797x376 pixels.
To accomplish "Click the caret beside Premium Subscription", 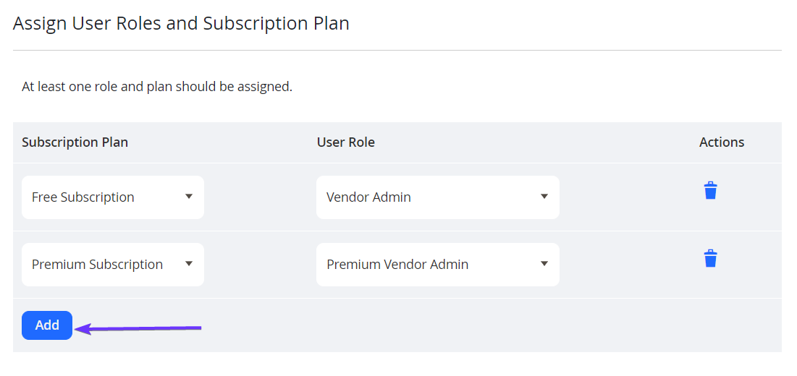I will click(189, 263).
